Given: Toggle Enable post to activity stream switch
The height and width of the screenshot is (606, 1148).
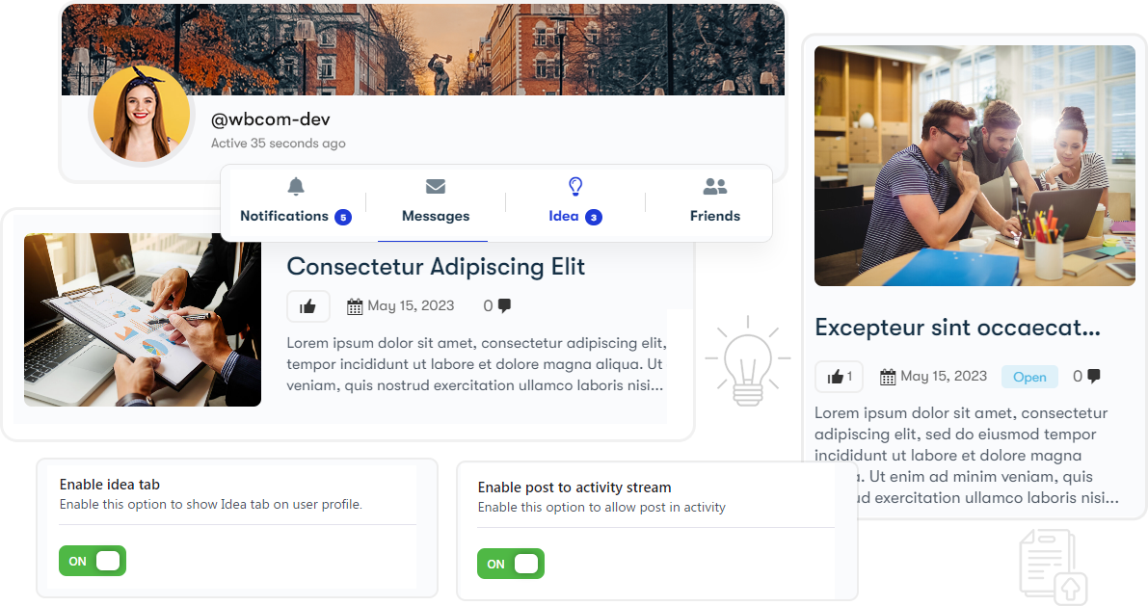Looking at the screenshot, I should click(511, 564).
